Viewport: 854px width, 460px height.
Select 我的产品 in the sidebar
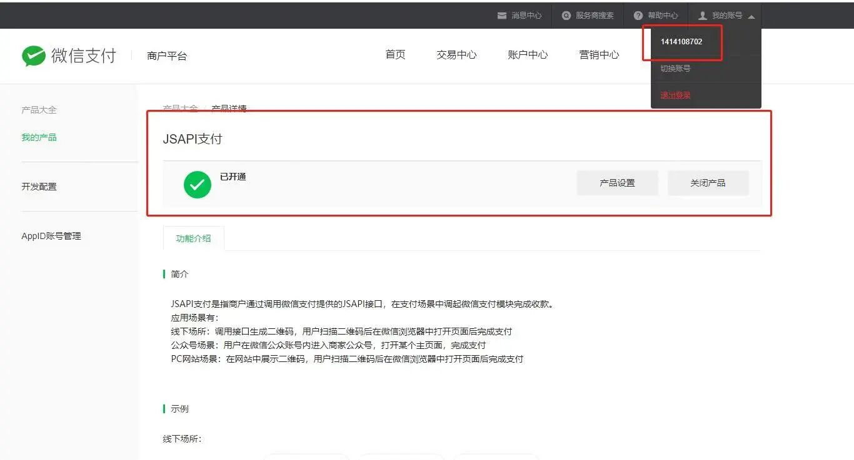(39, 137)
